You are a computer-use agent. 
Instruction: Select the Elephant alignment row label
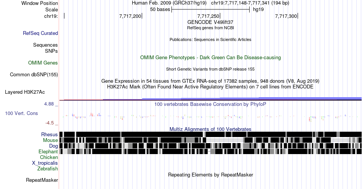[48, 151]
